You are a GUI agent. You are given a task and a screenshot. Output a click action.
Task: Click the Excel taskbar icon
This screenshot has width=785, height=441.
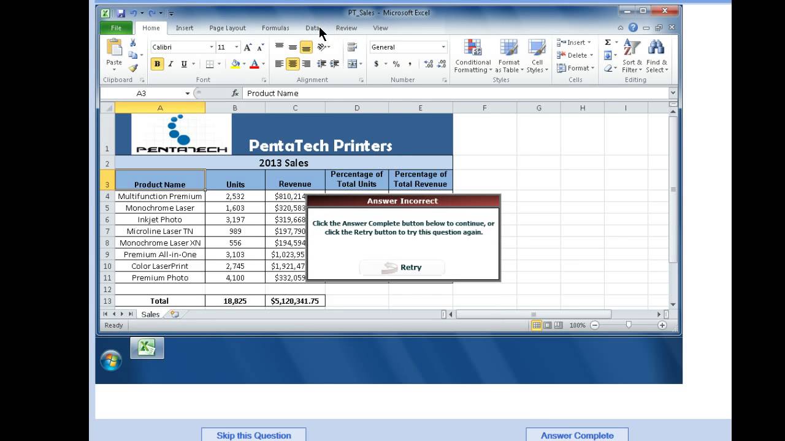[x=147, y=348]
